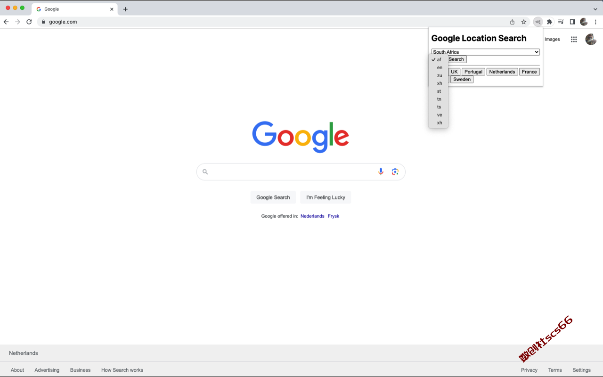Switch Google to Frysk language
Viewport: 603px width, 377px height.
coord(334,216)
